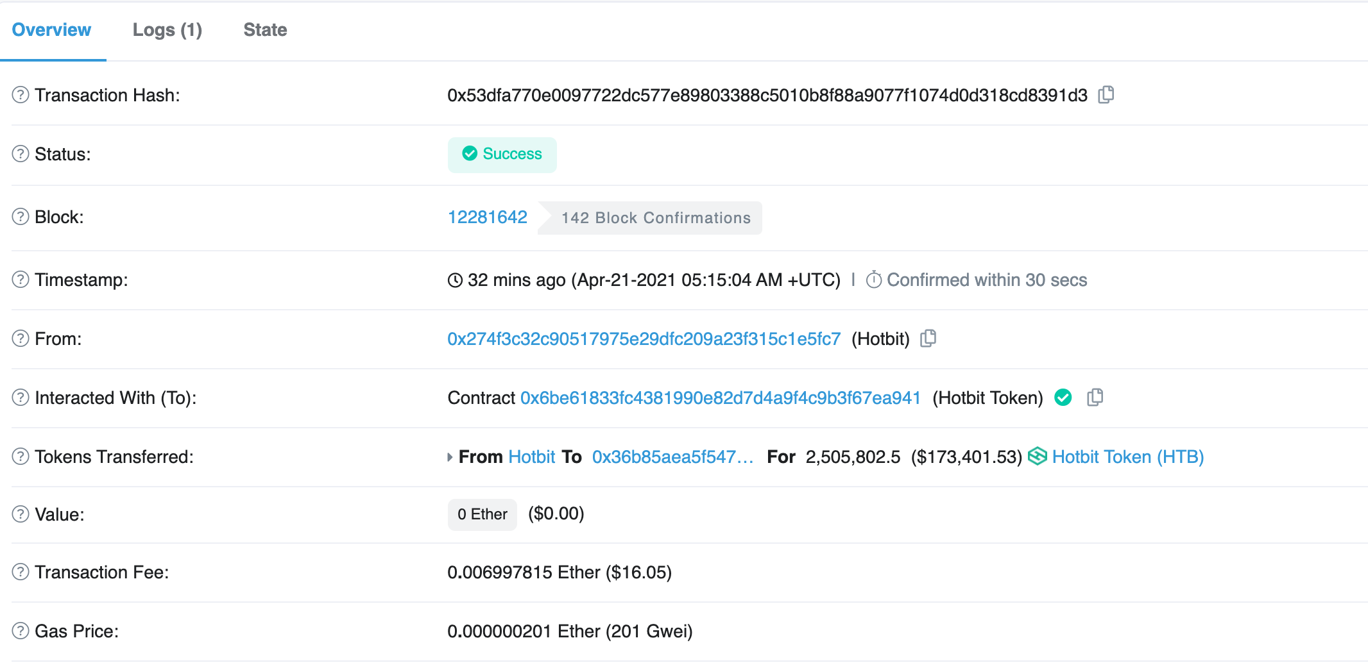Click help icon beside Transaction Fee
This screenshot has height=663, width=1368.
pos(21,572)
